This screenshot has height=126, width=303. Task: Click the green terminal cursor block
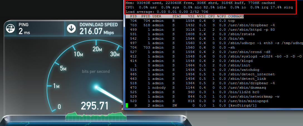tap(127, 105)
